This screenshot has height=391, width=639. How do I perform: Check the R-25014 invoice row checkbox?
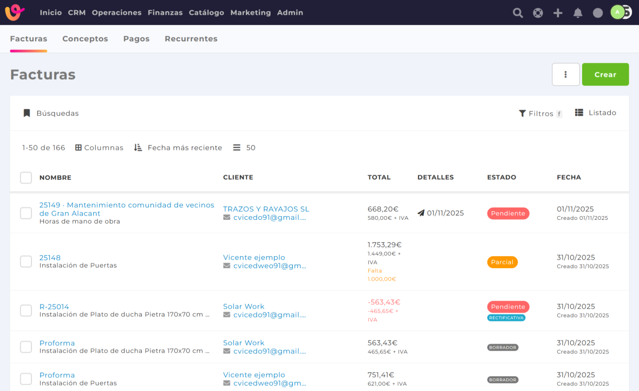[26, 310]
